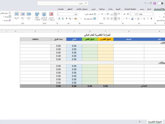Image resolution: width=165 pixels, height=124 pixels.
Task: Switch to the Data (بيانات) ribbon tab
Action: (x=110, y=9)
